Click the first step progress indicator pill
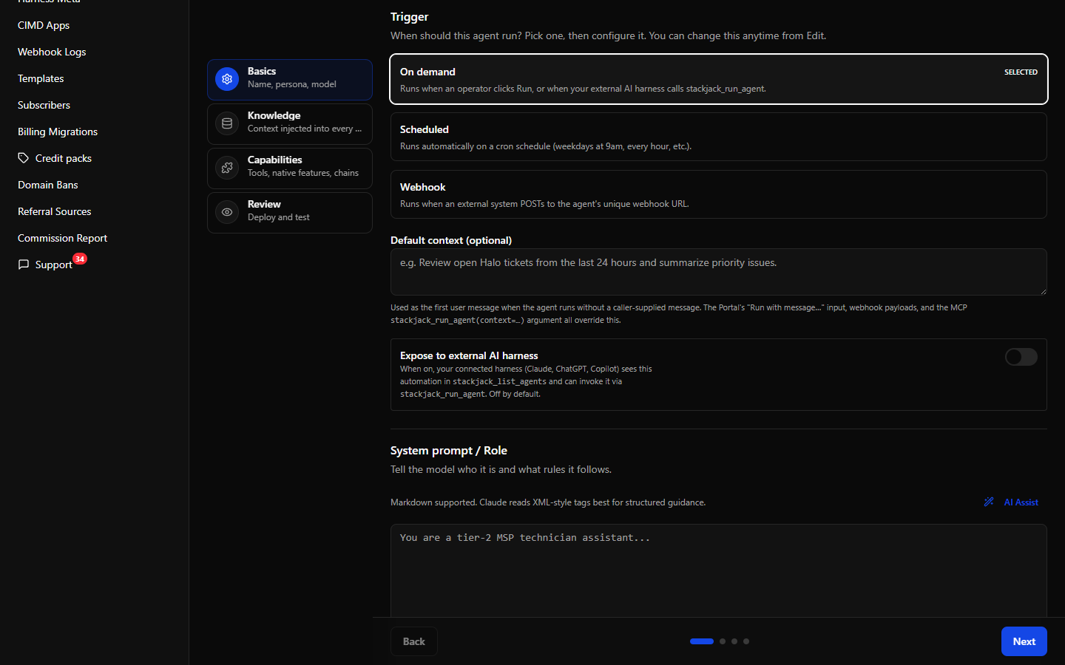This screenshot has height=665, width=1065. [702, 641]
